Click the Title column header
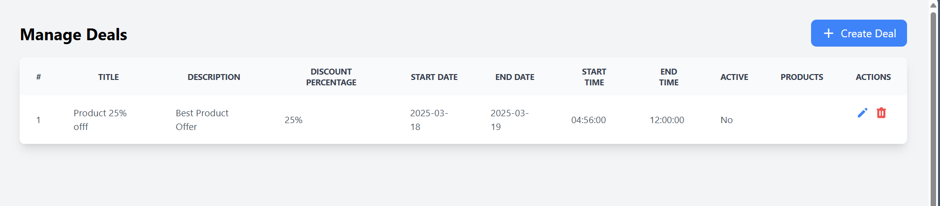 click(x=108, y=77)
